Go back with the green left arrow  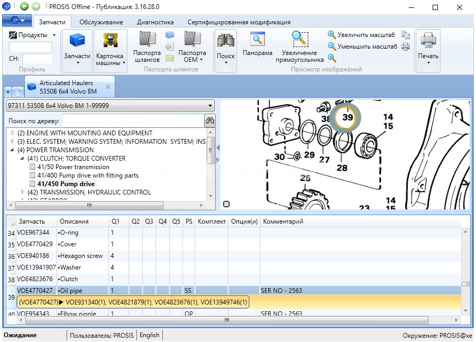[x=24, y=6]
